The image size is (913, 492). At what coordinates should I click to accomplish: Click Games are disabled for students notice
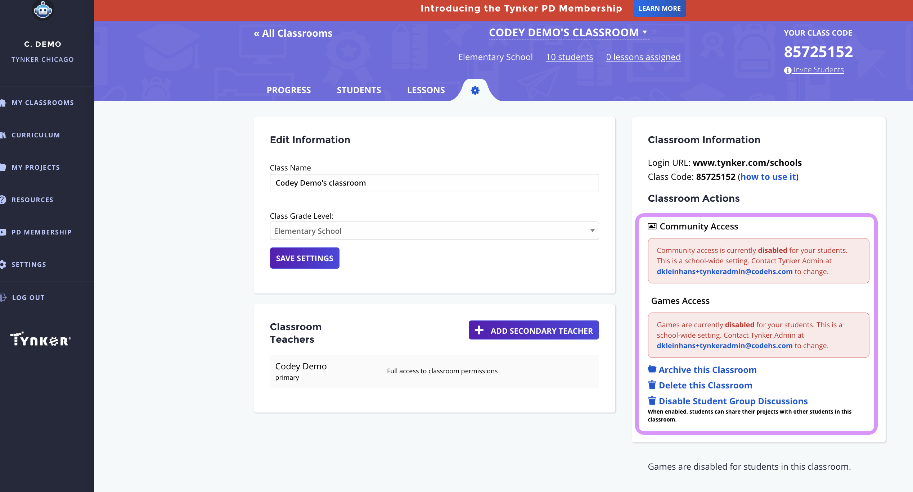click(749, 466)
